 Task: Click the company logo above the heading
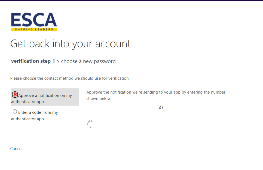tap(33, 21)
